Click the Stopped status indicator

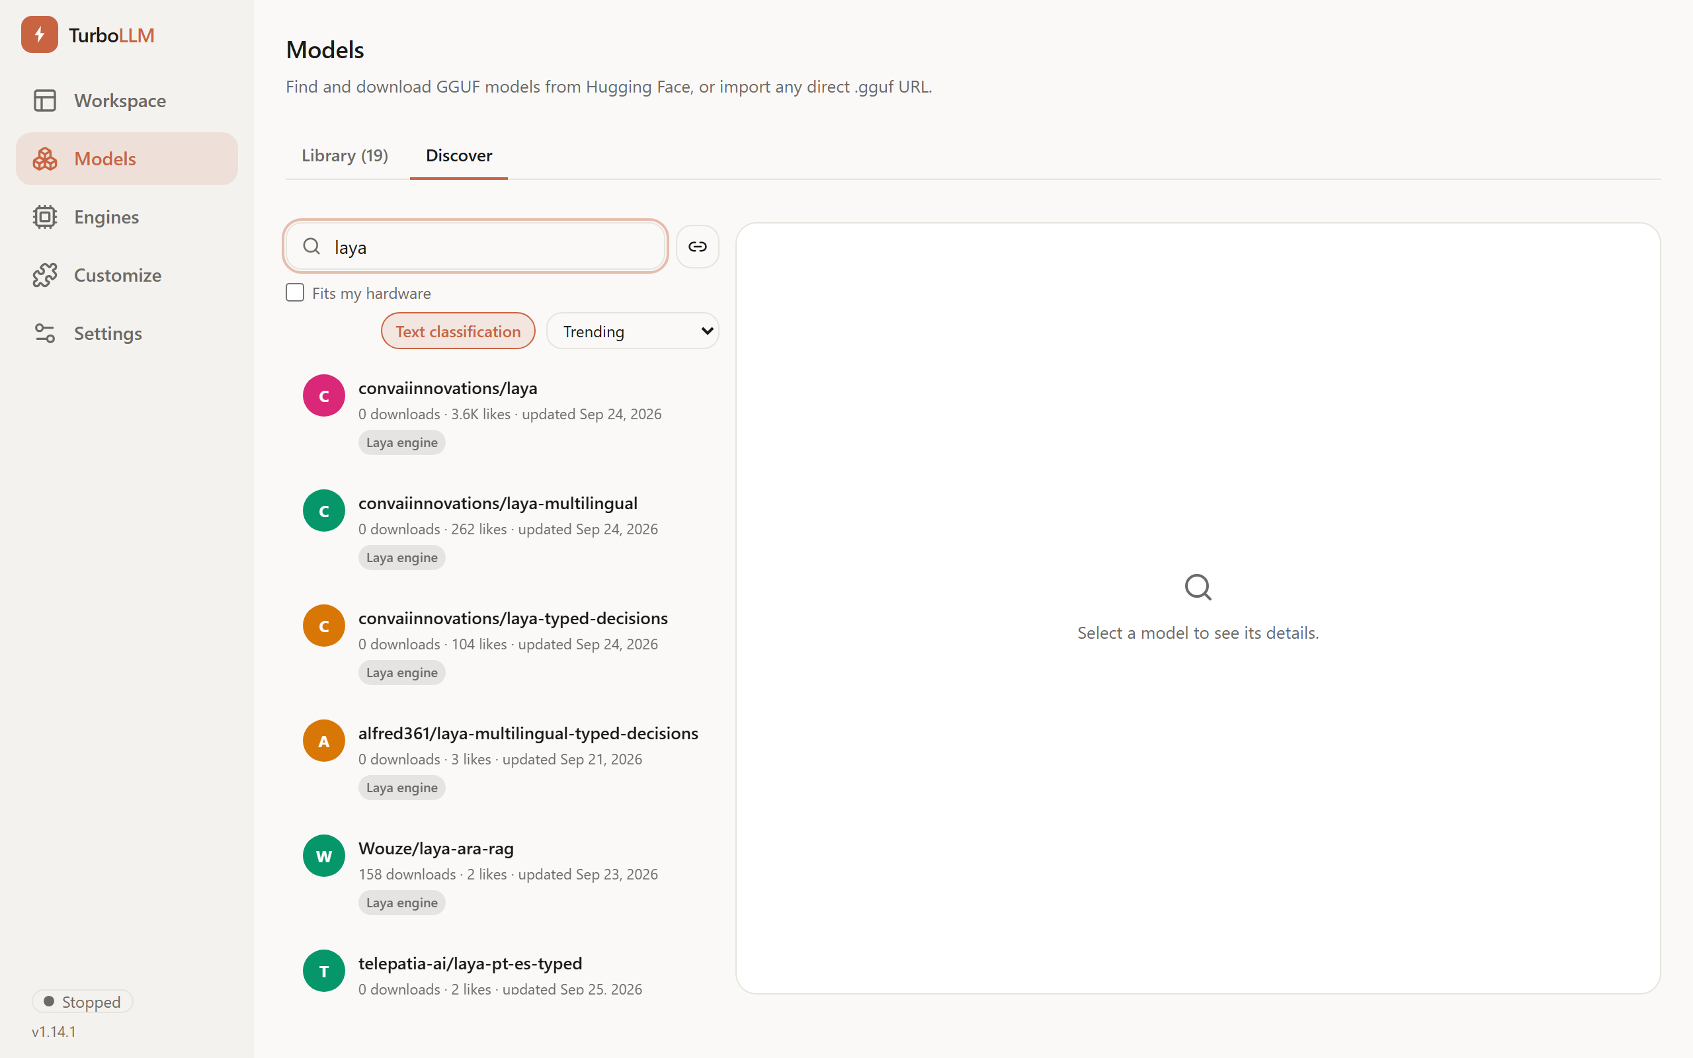83,1001
